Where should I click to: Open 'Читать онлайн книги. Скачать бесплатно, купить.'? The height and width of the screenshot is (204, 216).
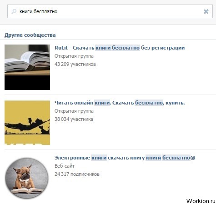tap(120, 103)
